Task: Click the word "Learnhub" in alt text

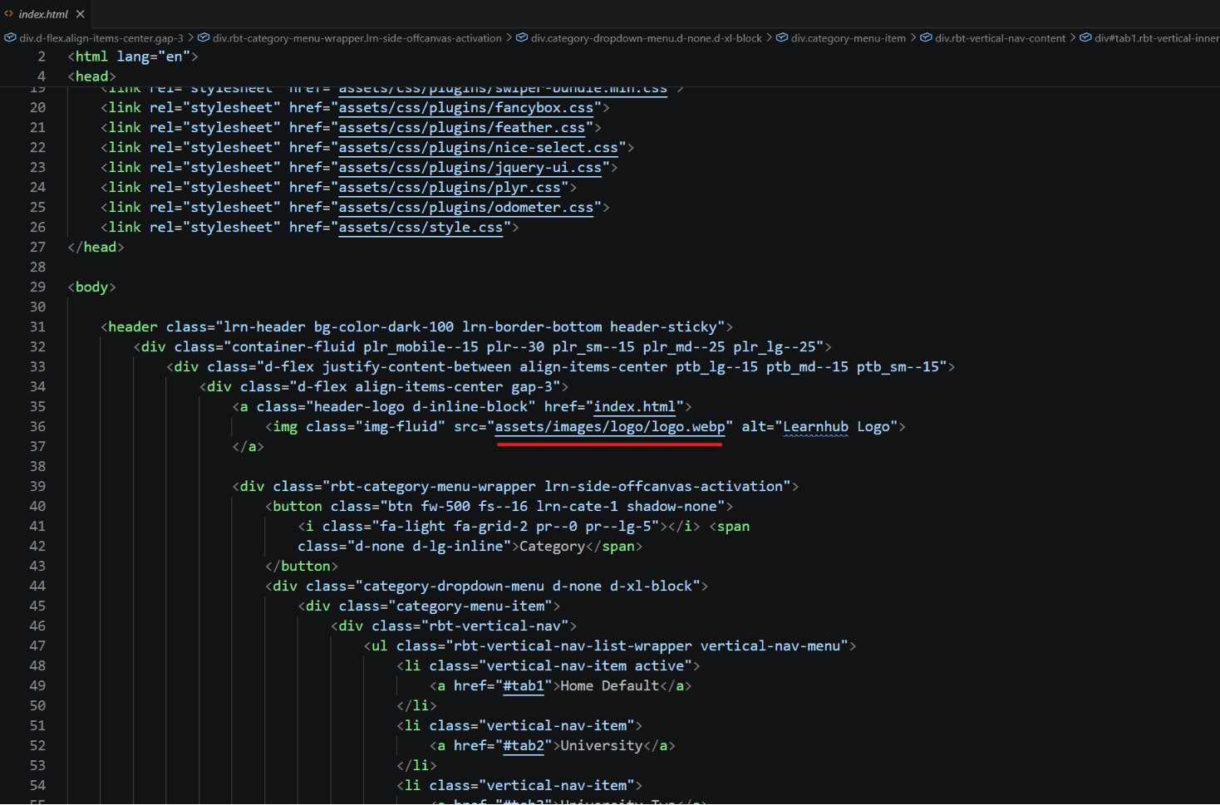Action: pos(815,427)
